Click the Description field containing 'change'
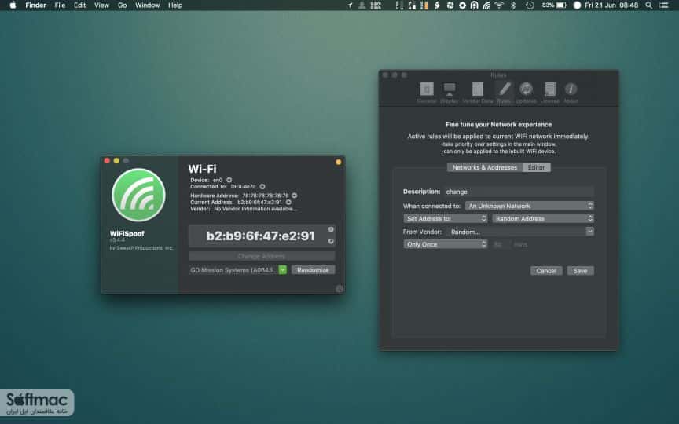Screen dimensions: 679x424 pos(519,192)
